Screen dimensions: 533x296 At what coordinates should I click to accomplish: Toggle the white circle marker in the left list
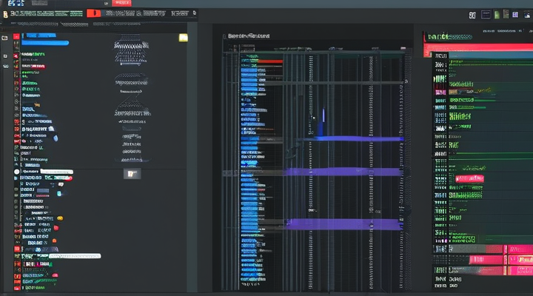(16, 172)
